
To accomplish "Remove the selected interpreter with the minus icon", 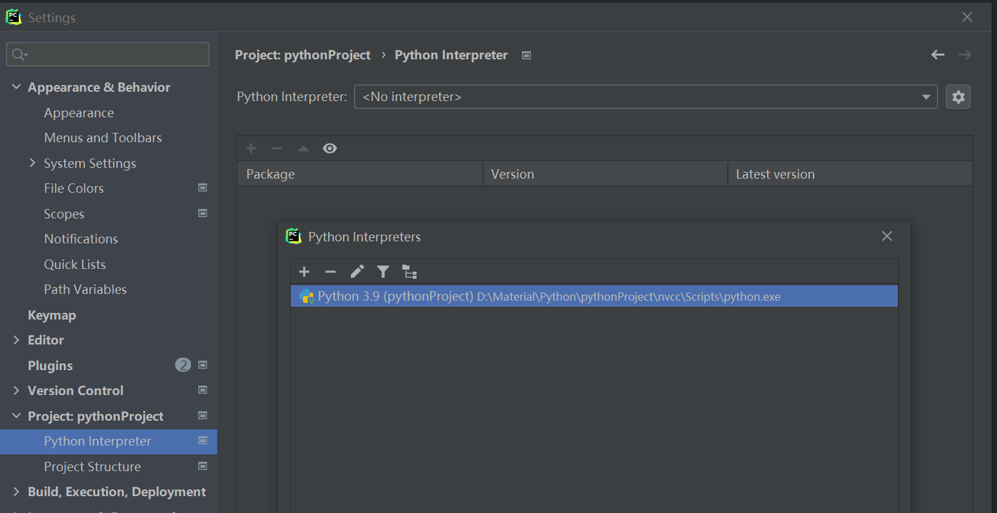I will click(331, 272).
